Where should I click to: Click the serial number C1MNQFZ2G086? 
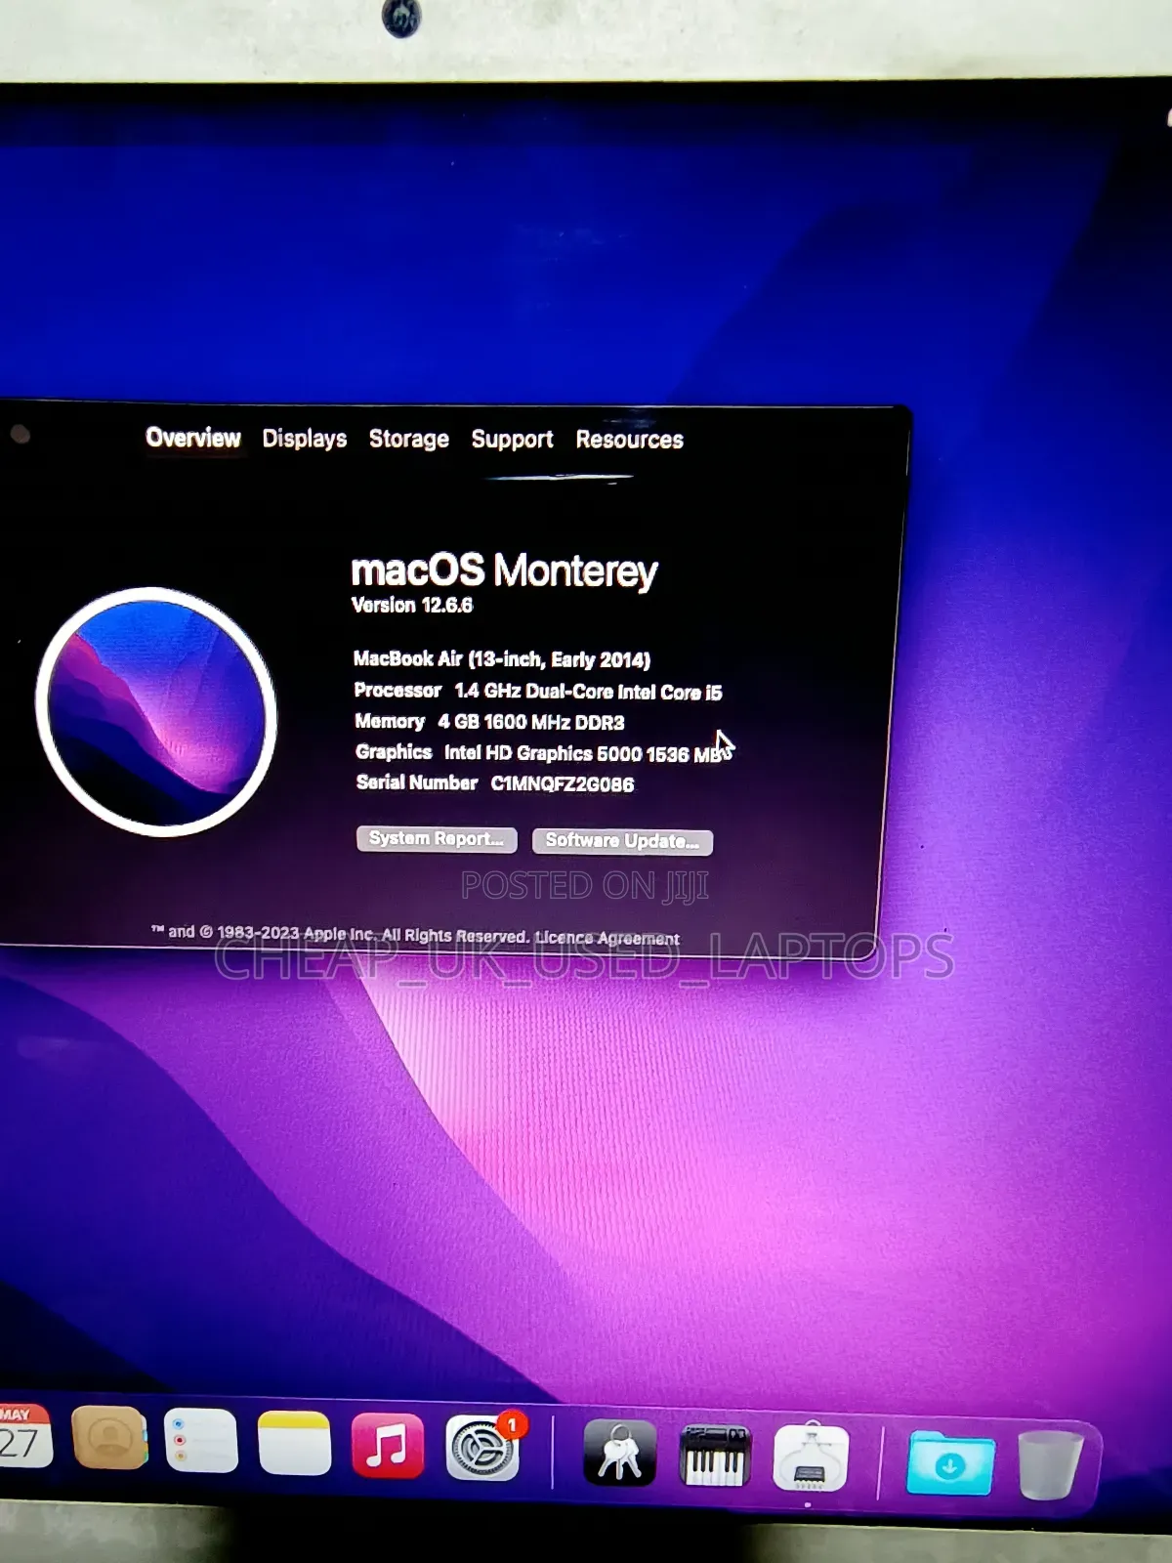pyautogui.click(x=563, y=783)
